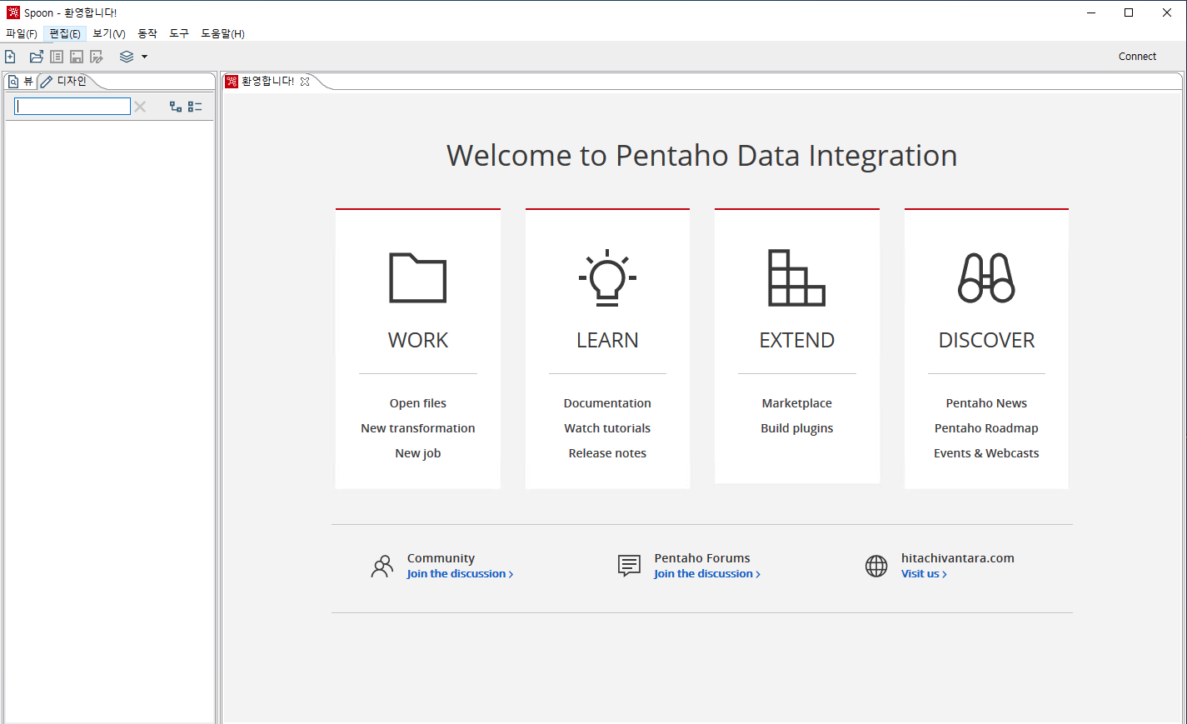This screenshot has width=1187, height=724.
Task: Click the LEARN heading
Action: tap(607, 340)
